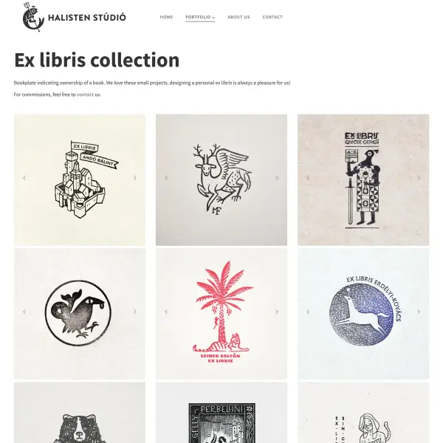Image resolution: width=443 pixels, height=443 pixels.
Task: Go to the About Us page
Action: tap(238, 17)
